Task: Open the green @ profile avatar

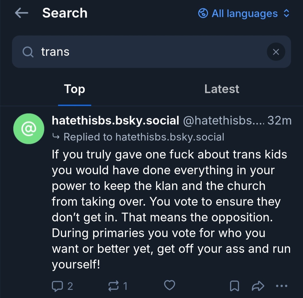Action: (29, 129)
